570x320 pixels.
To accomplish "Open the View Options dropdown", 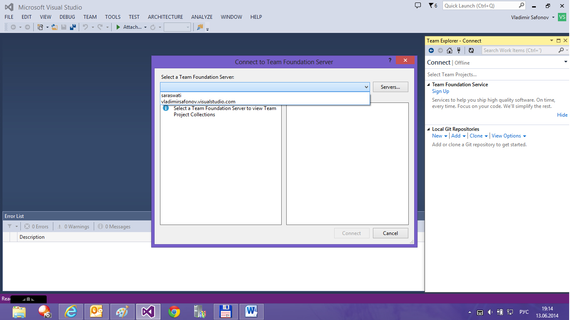I will coord(509,136).
